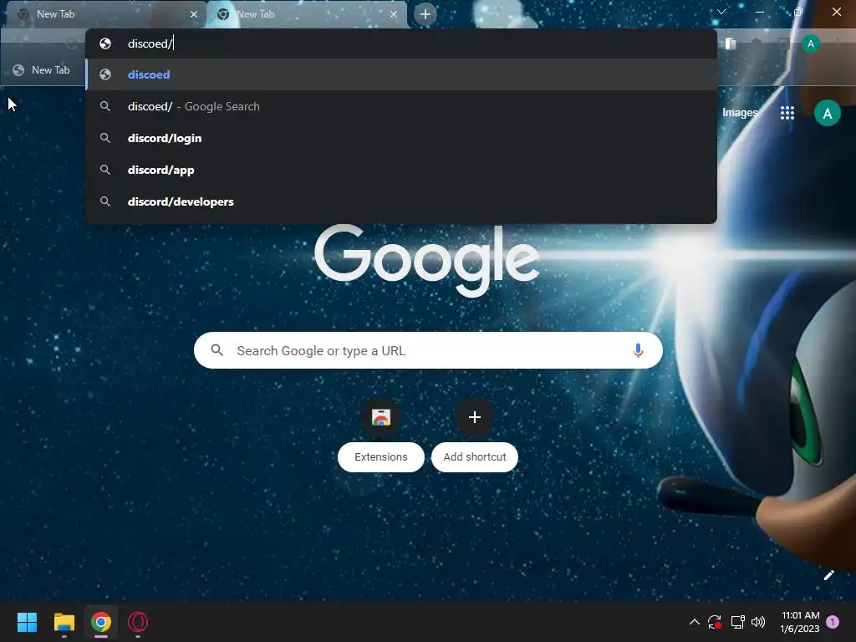856x642 pixels.
Task: Customize this page with pencil icon
Action: click(x=828, y=575)
